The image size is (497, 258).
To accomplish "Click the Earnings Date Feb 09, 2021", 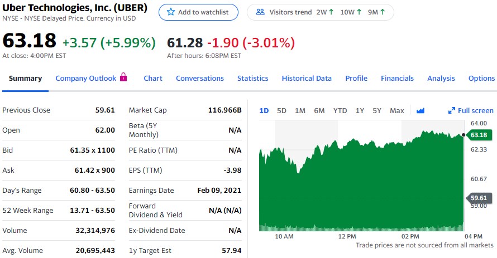I will tap(219, 191).
